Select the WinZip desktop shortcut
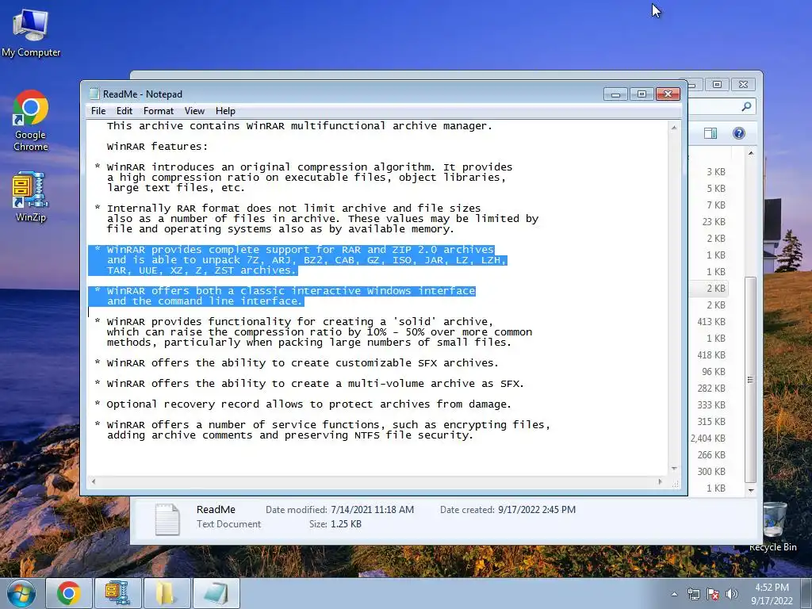 click(x=31, y=197)
